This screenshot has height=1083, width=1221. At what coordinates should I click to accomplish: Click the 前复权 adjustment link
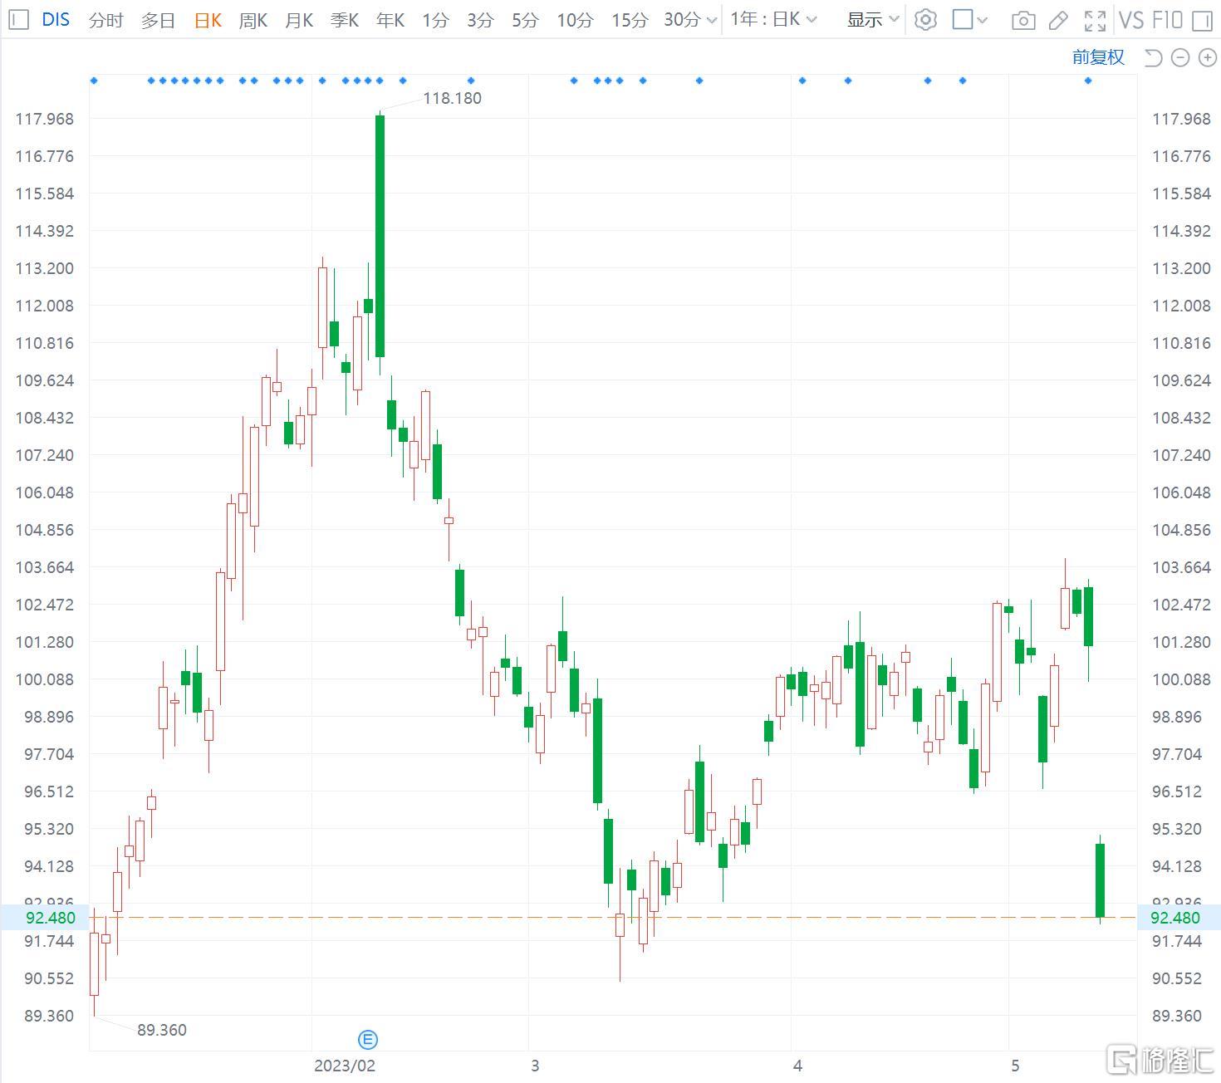(x=1098, y=56)
